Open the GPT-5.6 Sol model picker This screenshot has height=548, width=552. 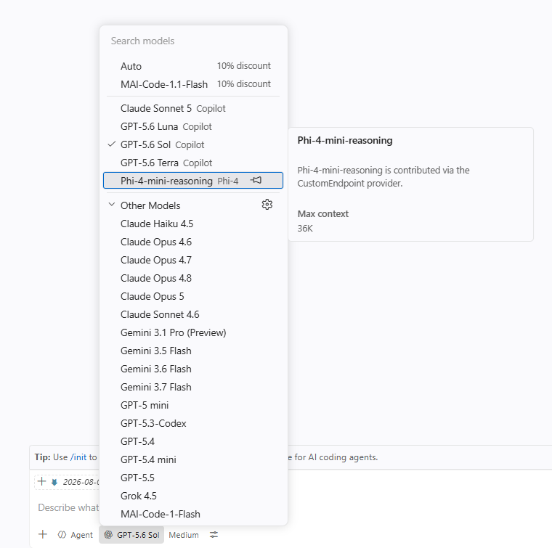131,535
